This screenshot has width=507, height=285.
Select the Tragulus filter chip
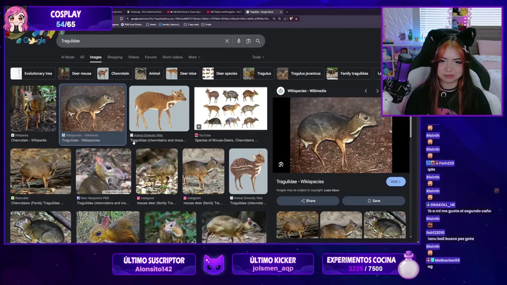[x=258, y=73]
